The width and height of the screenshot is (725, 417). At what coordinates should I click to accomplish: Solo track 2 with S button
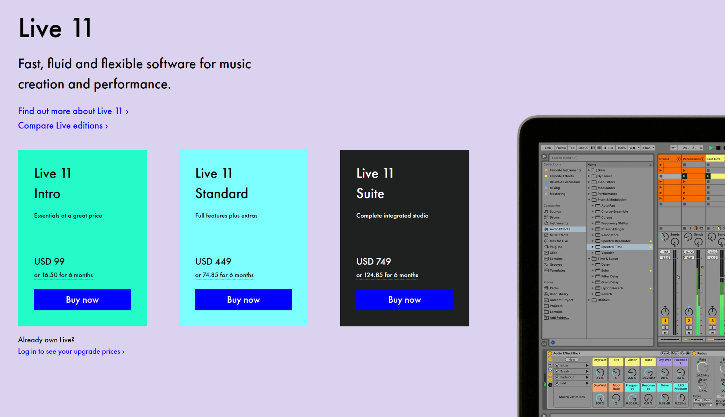pos(689,328)
